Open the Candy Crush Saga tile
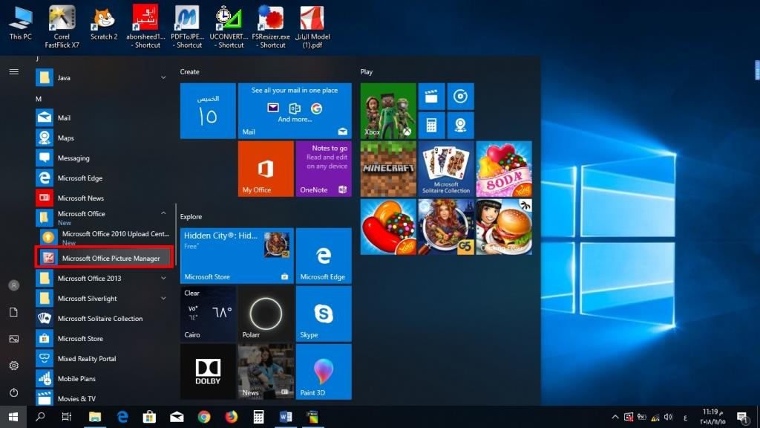Screen dimensions: 760x428 pyautogui.click(x=388, y=227)
